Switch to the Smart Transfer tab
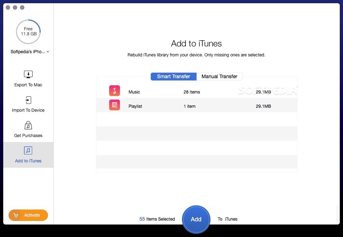This screenshot has width=343, height=237. coord(173,76)
